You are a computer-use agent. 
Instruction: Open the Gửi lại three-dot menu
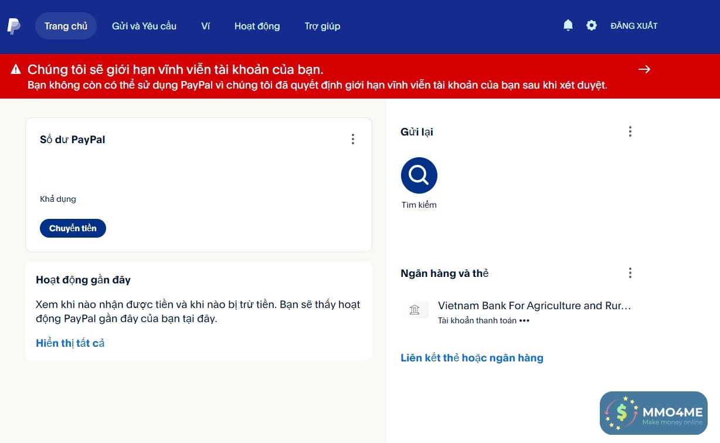click(x=630, y=131)
